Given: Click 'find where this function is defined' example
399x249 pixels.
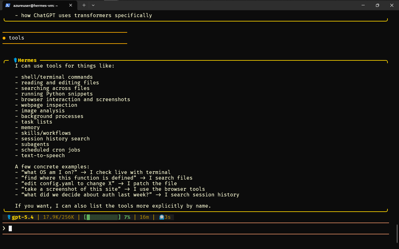Looking at the screenshot, I should (x=104, y=178).
